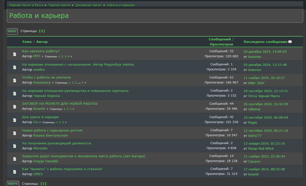Image resolution: width=306 pixels, height=186 pixels.
Task: Open topic 'ЗАГОВОР НА МОНЕТУ ДЛЯ НОВОЙ РАБОТЫ'
Action: 60,104
